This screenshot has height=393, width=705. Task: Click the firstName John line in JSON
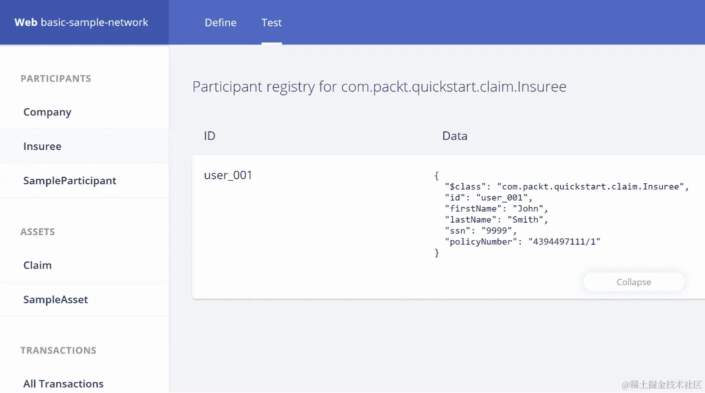click(x=496, y=209)
